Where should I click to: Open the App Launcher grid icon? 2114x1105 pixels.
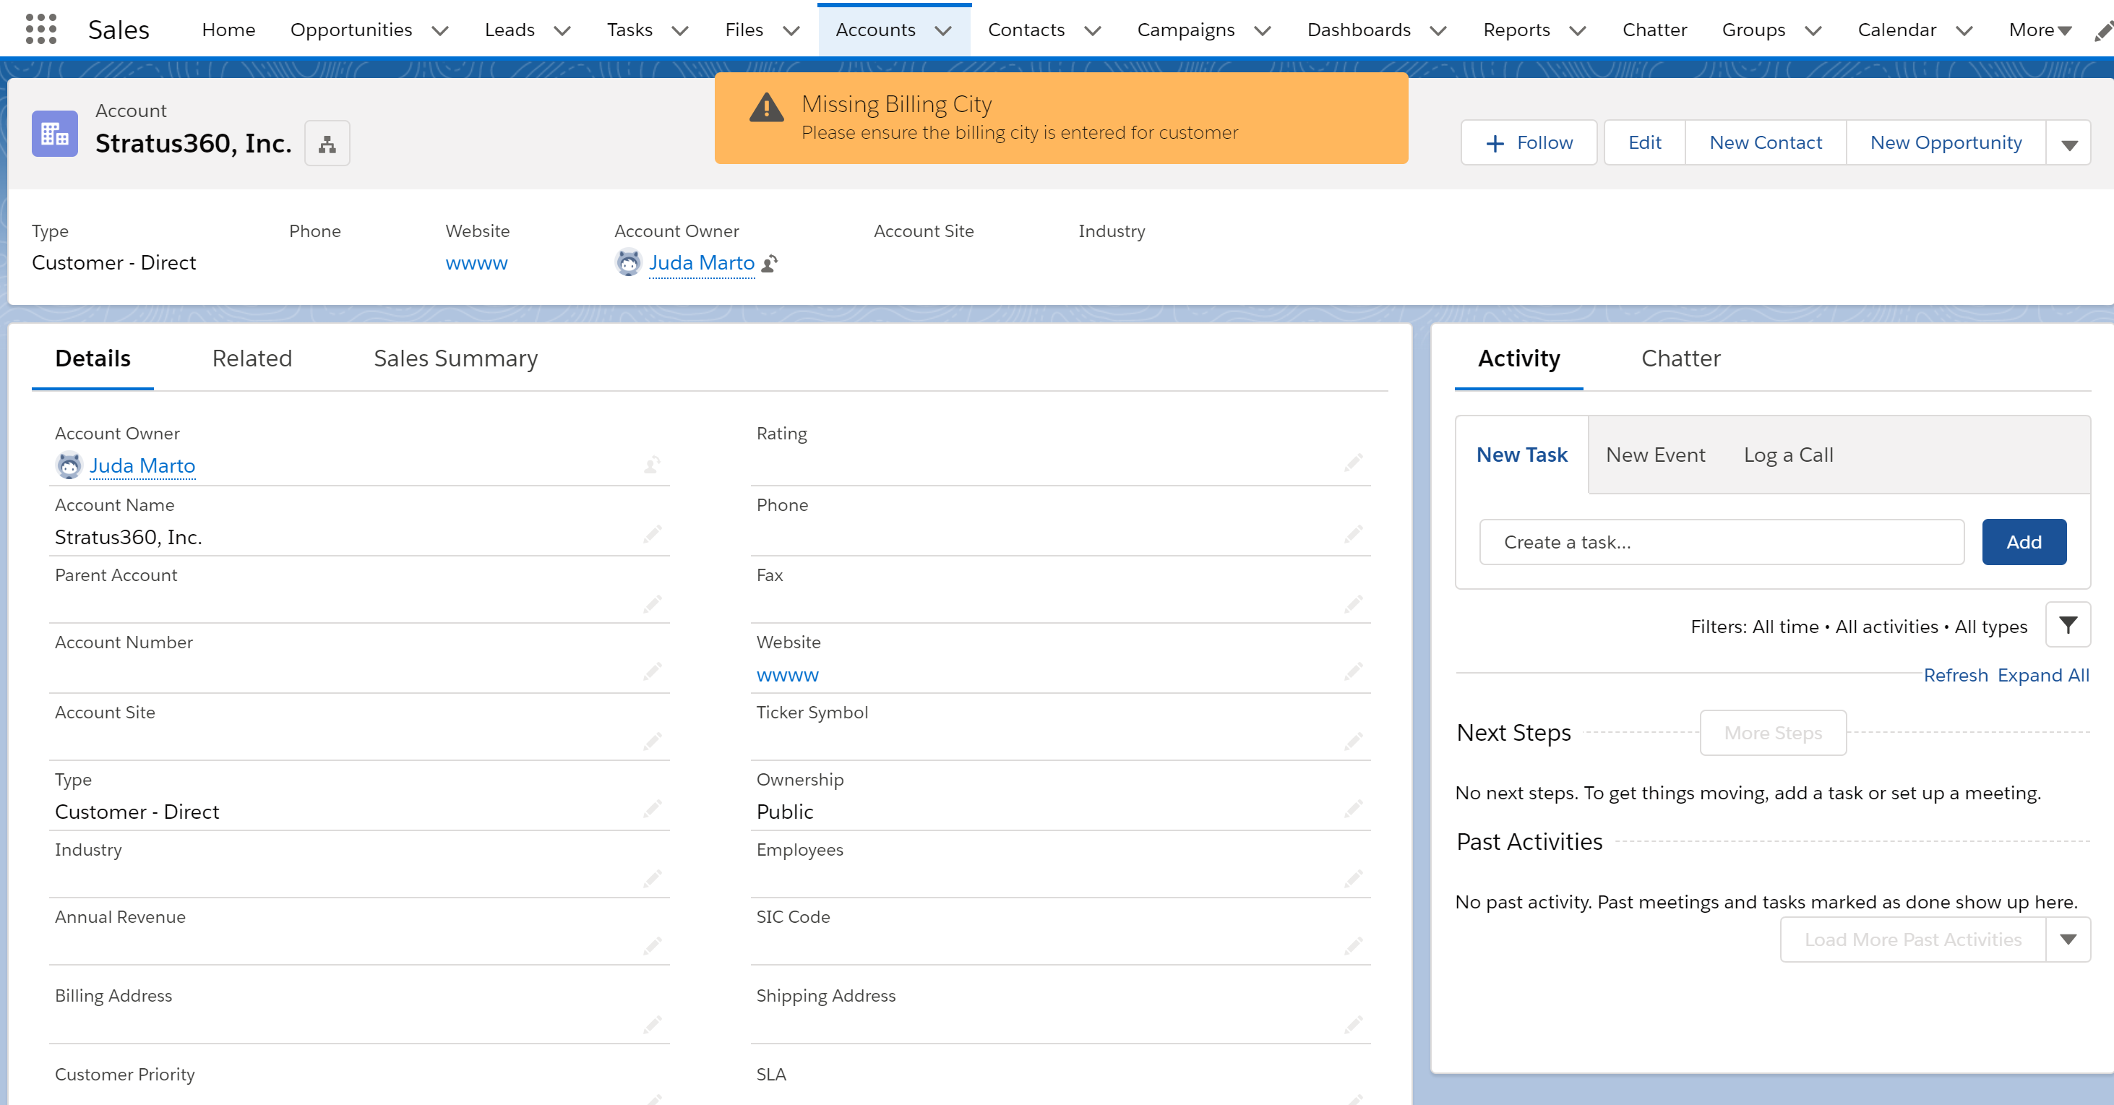click(x=40, y=30)
